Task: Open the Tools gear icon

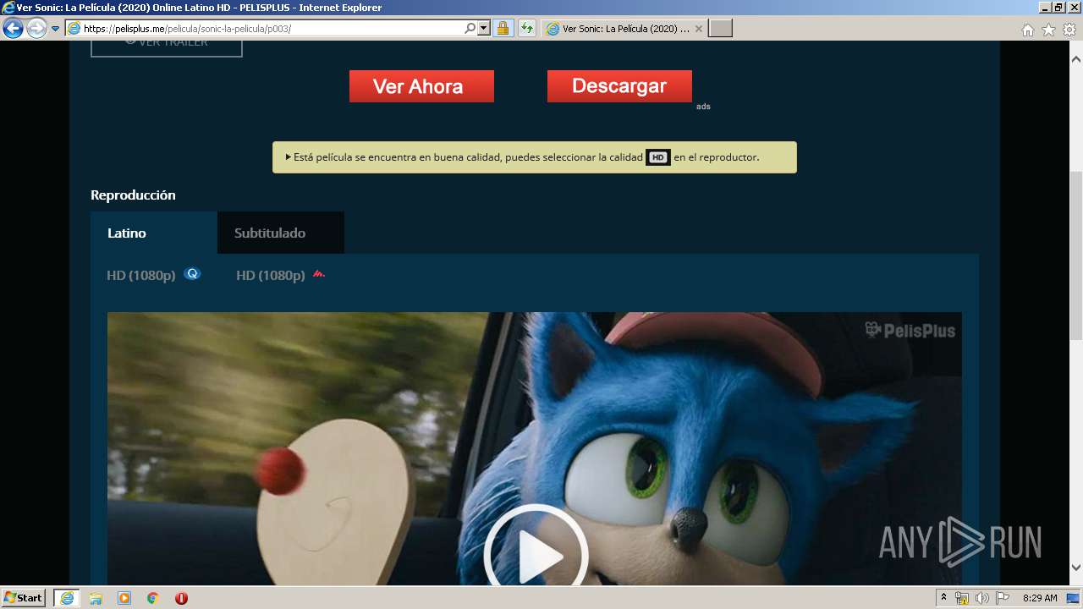Action: 1069,30
